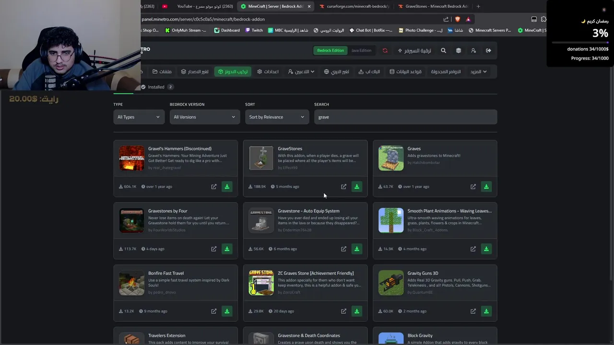The height and width of the screenshot is (345, 614).
Task: Open the All Versions bedrock version dropdown
Action: point(205,117)
